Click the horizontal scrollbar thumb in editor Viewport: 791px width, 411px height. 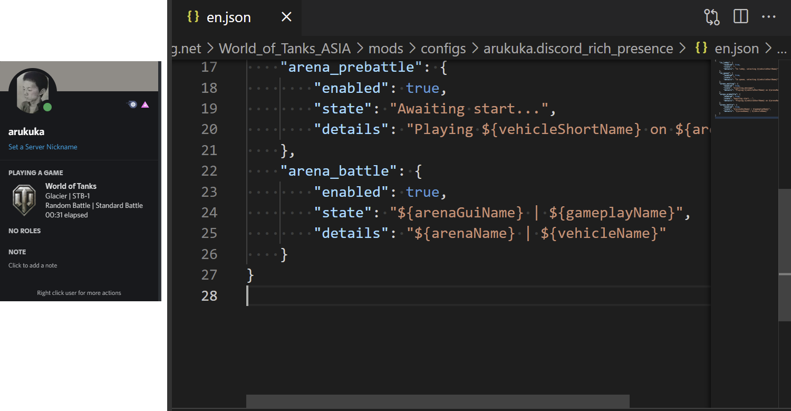438,401
